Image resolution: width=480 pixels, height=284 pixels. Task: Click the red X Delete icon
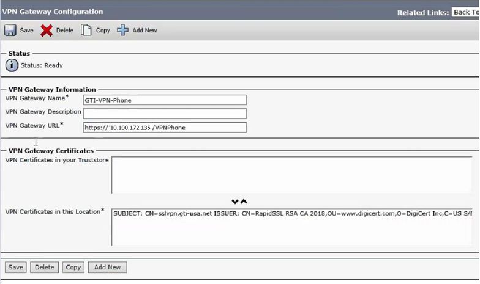(x=47, y=31)
